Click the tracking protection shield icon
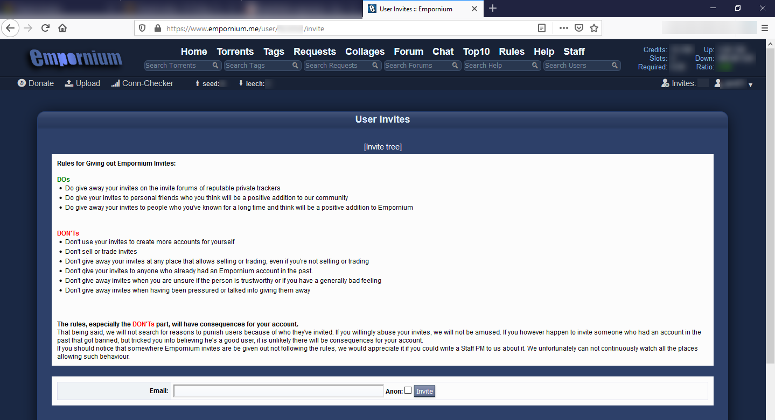Image resolution: width=775 pixels, height=420 pixels. pyautogui.click(x=142, y=29)
